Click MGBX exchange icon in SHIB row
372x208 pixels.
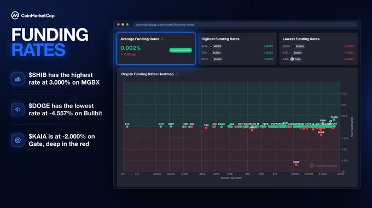point(211,46)
